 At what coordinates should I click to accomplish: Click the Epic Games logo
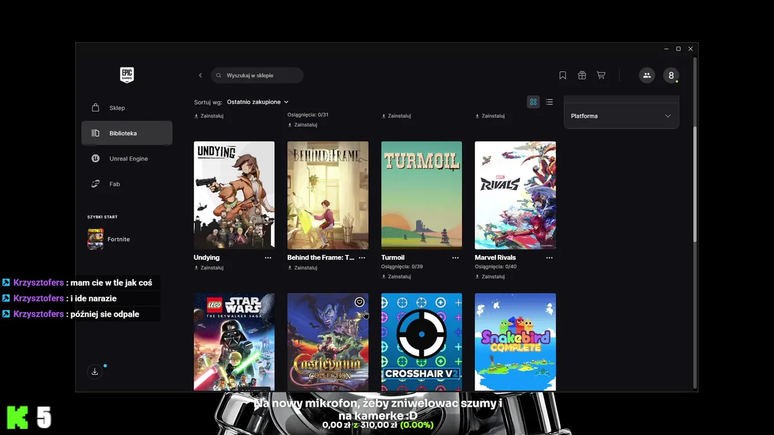click(126, 75)
